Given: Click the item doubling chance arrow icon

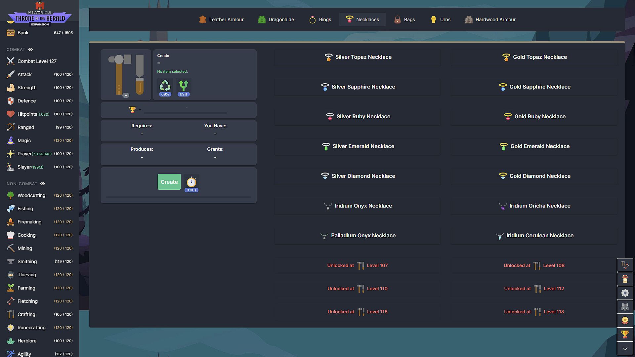Looking at the screenshot, I should coord(183,86).
